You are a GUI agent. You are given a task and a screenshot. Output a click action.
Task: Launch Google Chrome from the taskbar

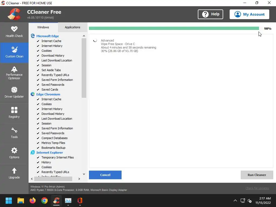point(44,201)
